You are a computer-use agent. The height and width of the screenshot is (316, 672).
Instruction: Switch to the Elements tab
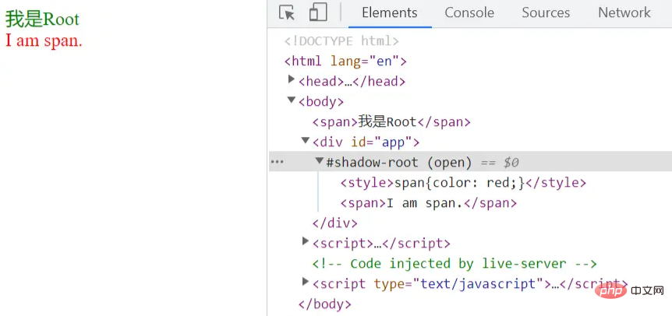pyautogui.click(x=389, y=13)
